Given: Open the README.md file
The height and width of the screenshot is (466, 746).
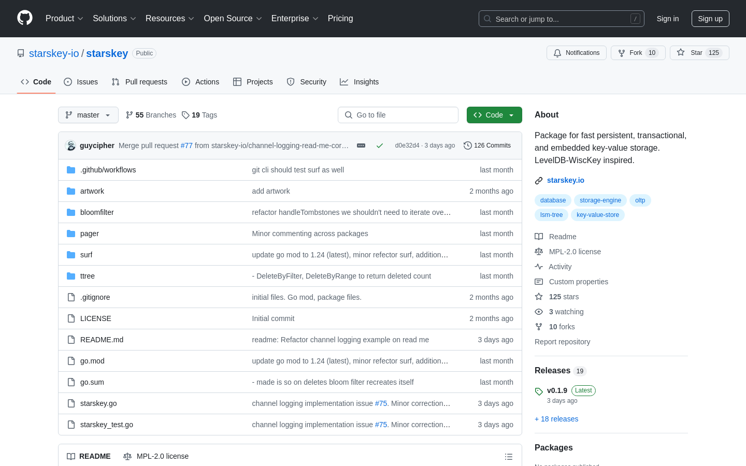Looking at the screenshot, I should pyautogui.click(x=102, y=340).
